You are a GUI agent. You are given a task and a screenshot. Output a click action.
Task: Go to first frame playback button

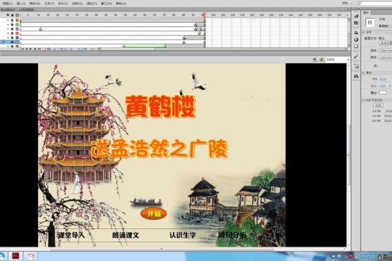coord(22,49)
